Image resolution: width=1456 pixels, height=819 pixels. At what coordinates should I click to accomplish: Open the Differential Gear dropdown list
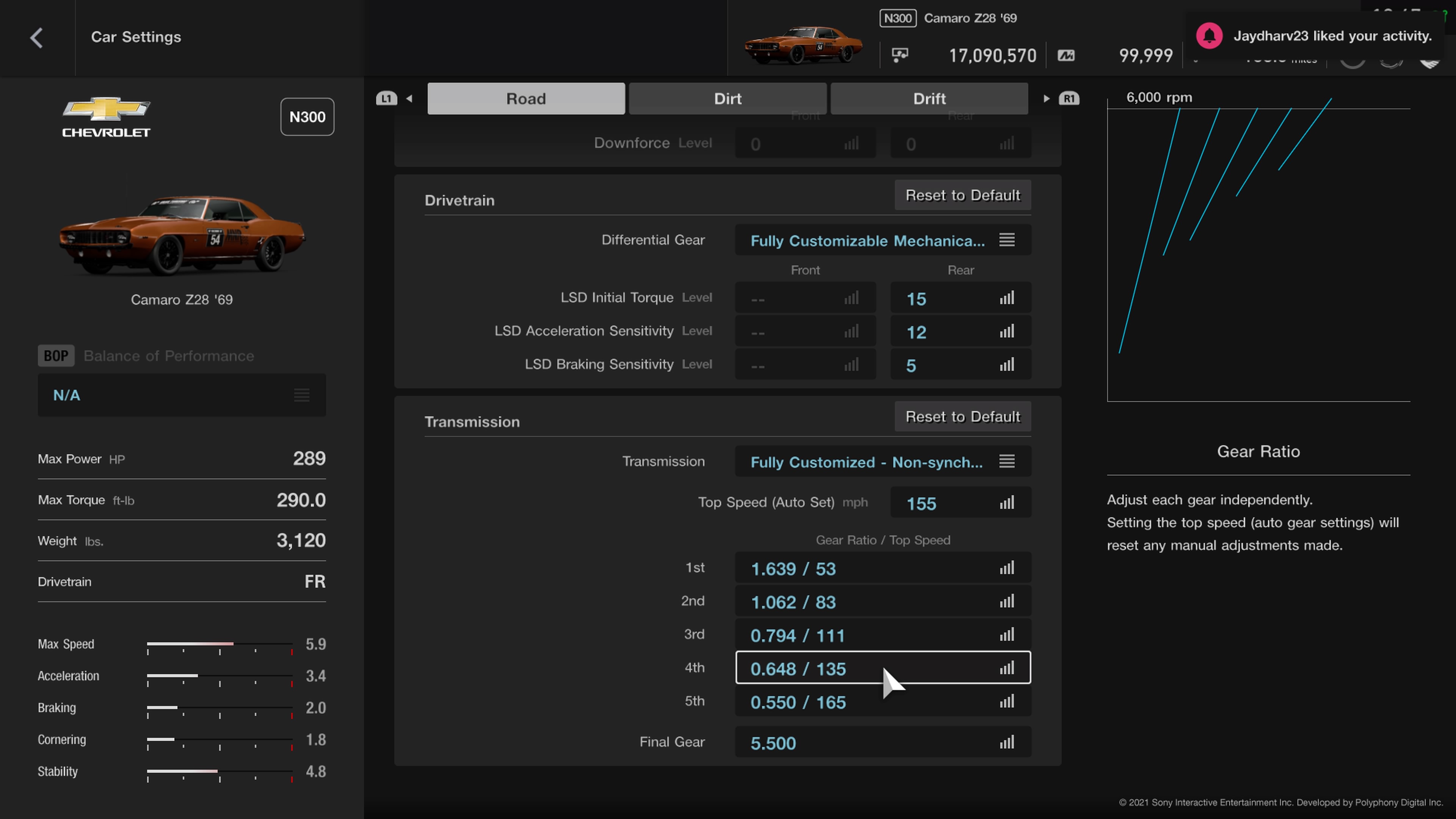coord(883,240)
